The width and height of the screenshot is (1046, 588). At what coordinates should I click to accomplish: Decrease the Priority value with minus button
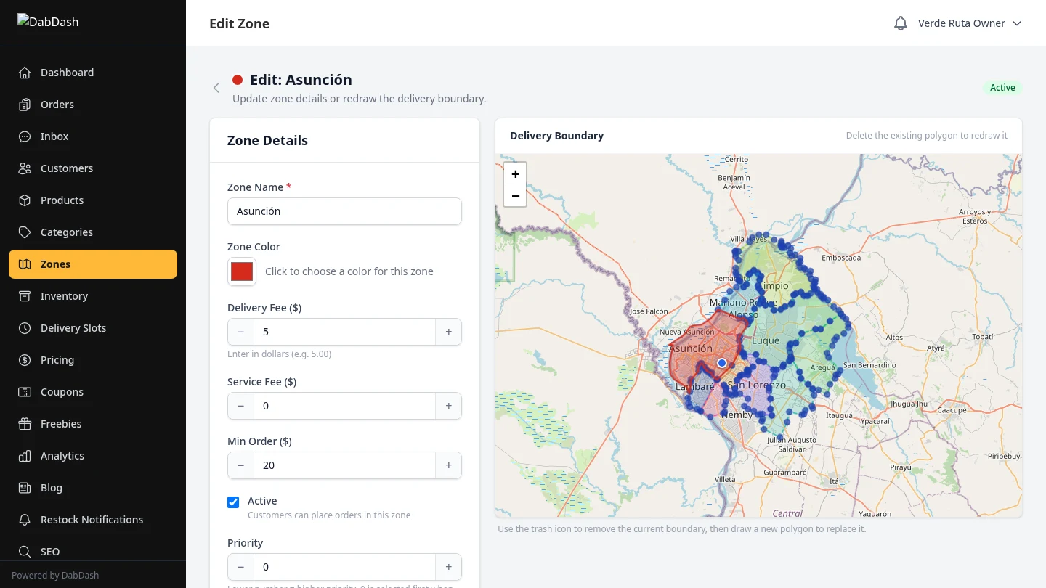241,567
